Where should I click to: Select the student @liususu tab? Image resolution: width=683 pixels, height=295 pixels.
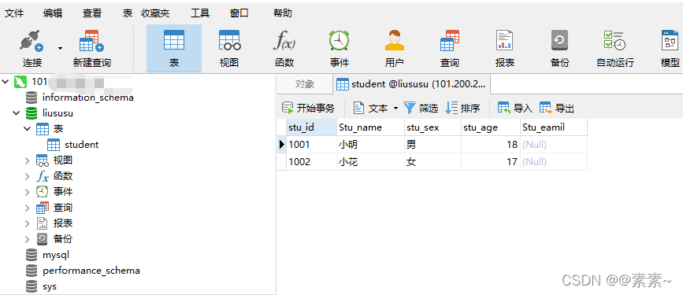(x=411, y=84)
